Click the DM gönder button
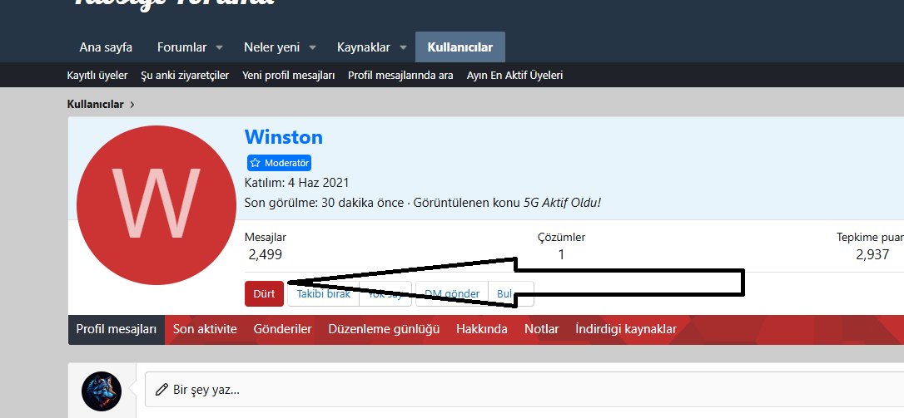This screenshot has height=418, width=904. coord(452,293)
